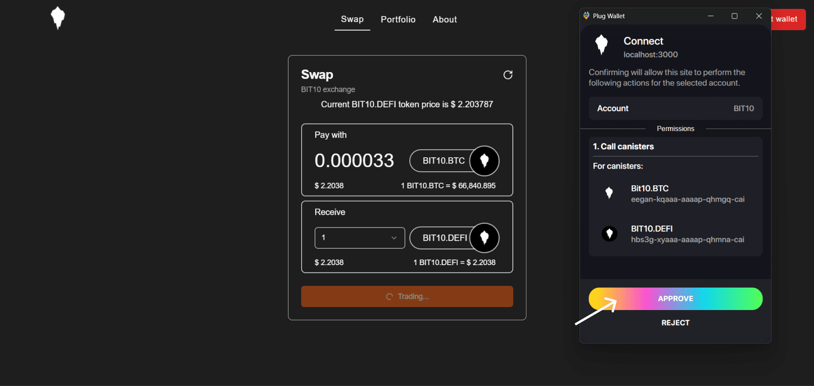Open the receive amount dropdown showing 1
This screenshot has width=814, height=386.
pyautogui.click(x=360, y=238)
